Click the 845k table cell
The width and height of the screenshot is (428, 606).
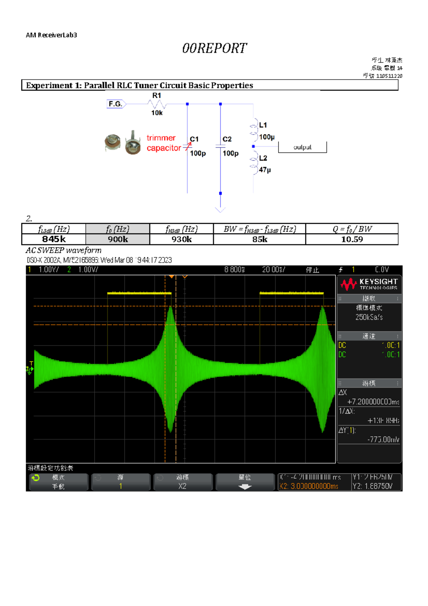tap(54, 239)
